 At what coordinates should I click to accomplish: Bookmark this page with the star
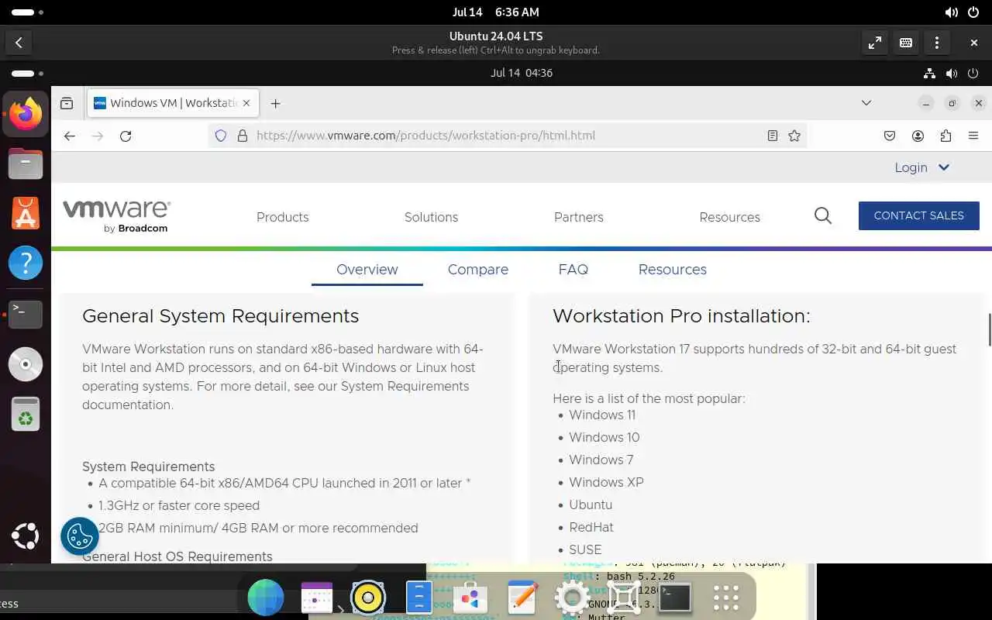[794, 136]
